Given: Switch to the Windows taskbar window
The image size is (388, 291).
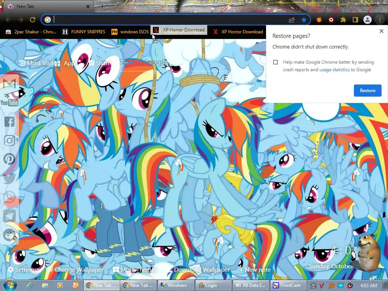Looking at the screenshot, I should click(x=176, y=285).
